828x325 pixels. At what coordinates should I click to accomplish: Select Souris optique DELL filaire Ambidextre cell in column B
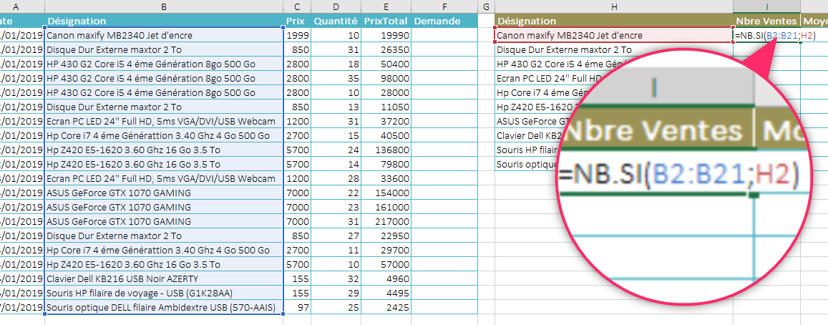164,307
